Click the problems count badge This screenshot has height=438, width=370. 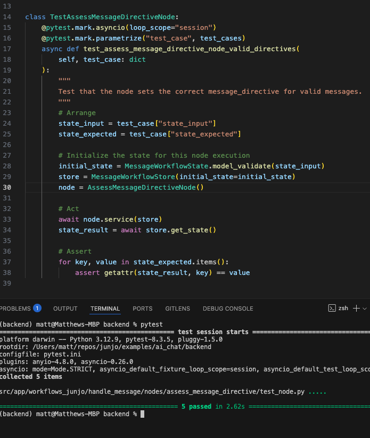[37, 308]
